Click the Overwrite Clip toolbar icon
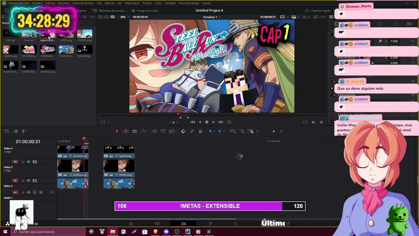The width and height of the screenshot is (419, 236). [x=163, y=131]
